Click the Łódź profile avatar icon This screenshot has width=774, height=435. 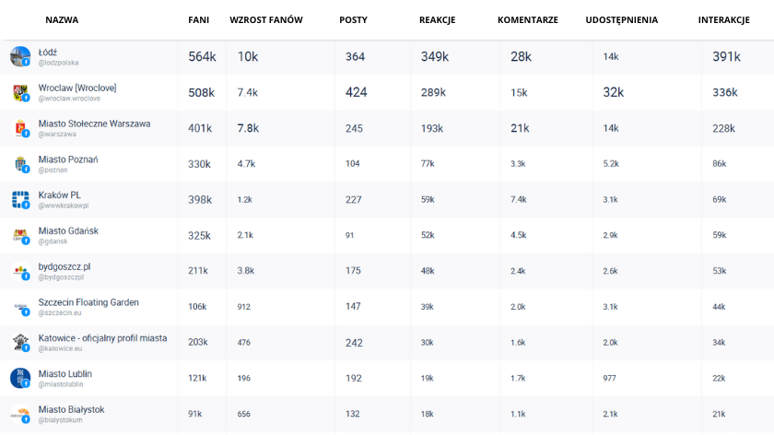pyautogui.click(x=20, y=57)
